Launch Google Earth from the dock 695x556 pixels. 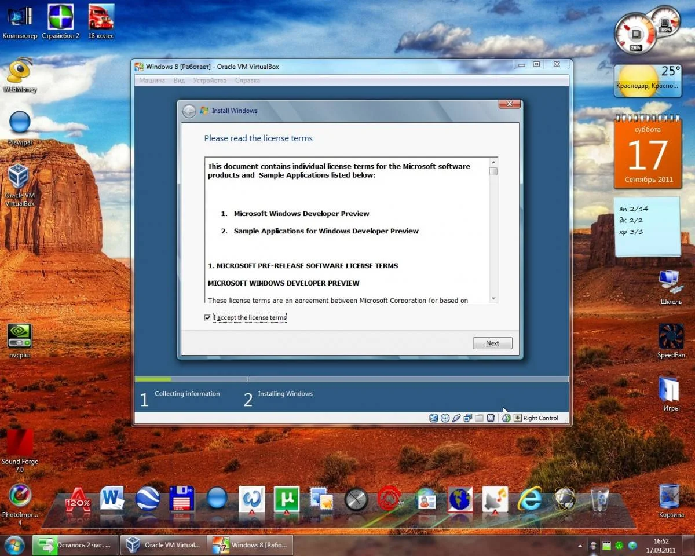point(148,499)
